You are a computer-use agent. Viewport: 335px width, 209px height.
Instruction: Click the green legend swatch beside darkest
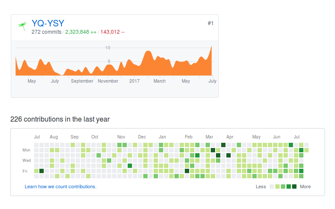coord(289,186)
